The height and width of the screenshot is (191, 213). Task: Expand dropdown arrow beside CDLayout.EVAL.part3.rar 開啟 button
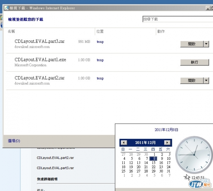[x=206, y=44]
